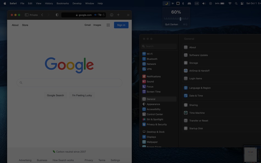Select Appearance in Settings sidebar

click(x=159, y=104)
